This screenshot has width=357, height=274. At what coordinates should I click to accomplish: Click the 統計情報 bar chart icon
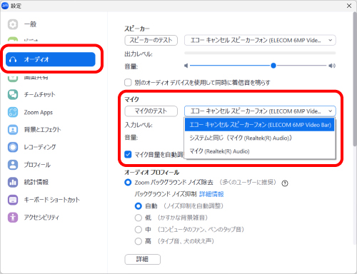coord(13,182)
